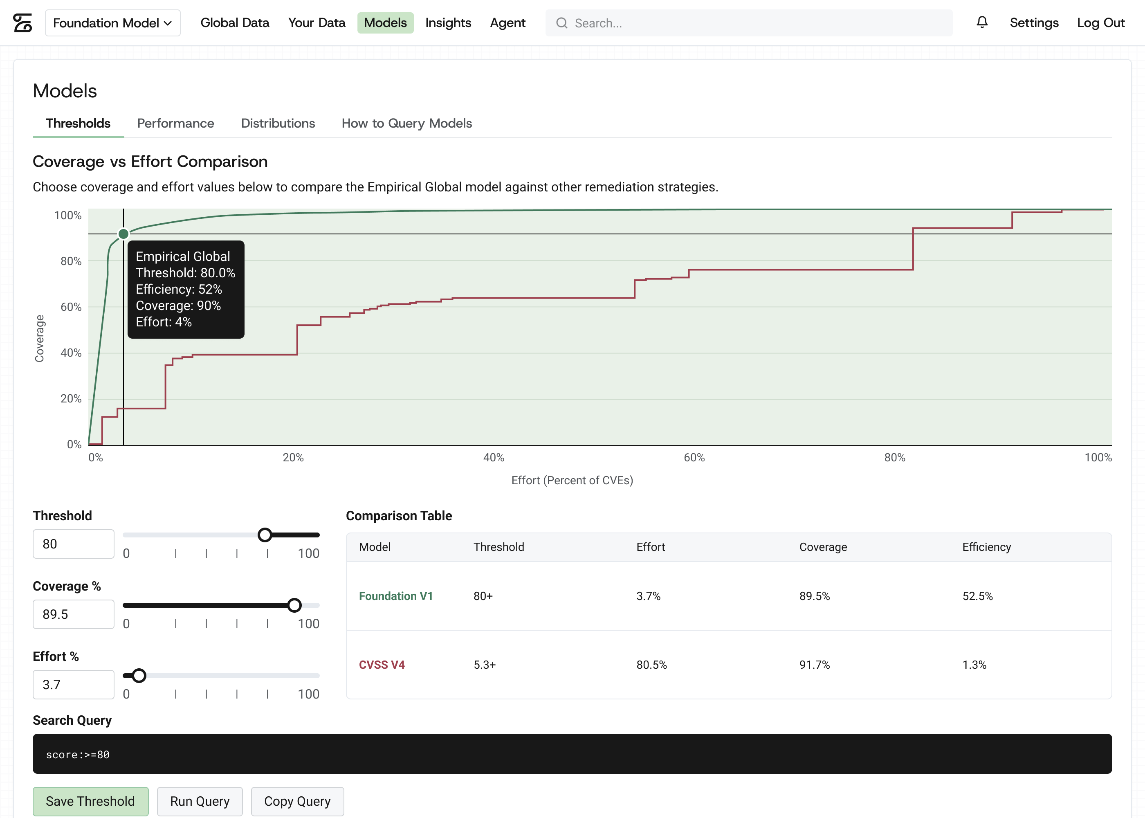Open How to Query Models tab
Screen dimensions: 1145x818
click(407, 124)
